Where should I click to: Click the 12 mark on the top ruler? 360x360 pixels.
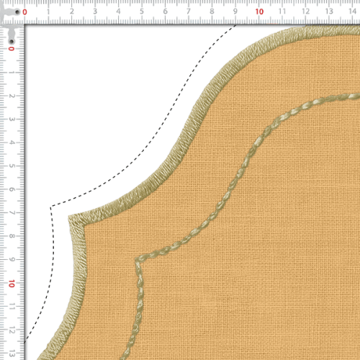click(x=305, y=12)
